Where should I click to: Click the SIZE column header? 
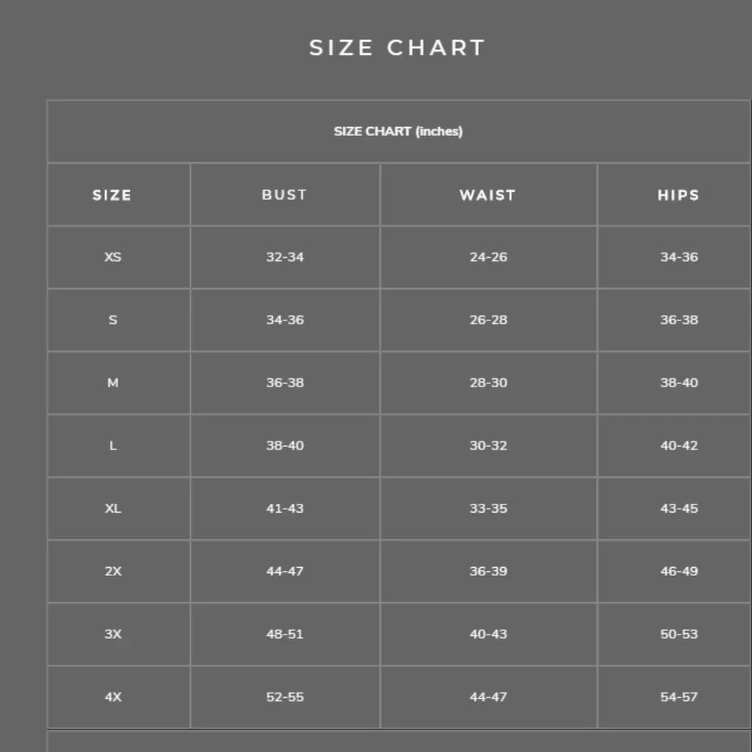112,195
